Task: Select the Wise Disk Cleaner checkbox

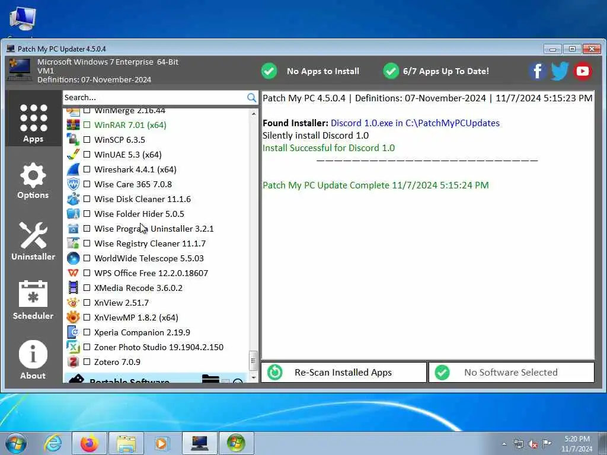Action: [87, 199]
